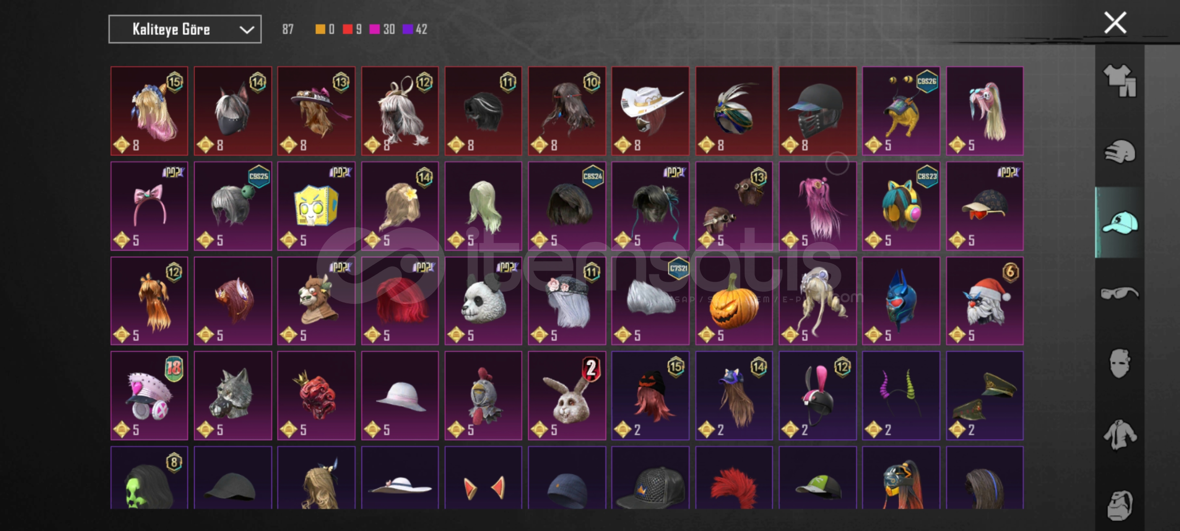The width and height of the screenshot is (1180, 531).
Task: Open the face mask category icon
Action: (x=1120, y=364)
